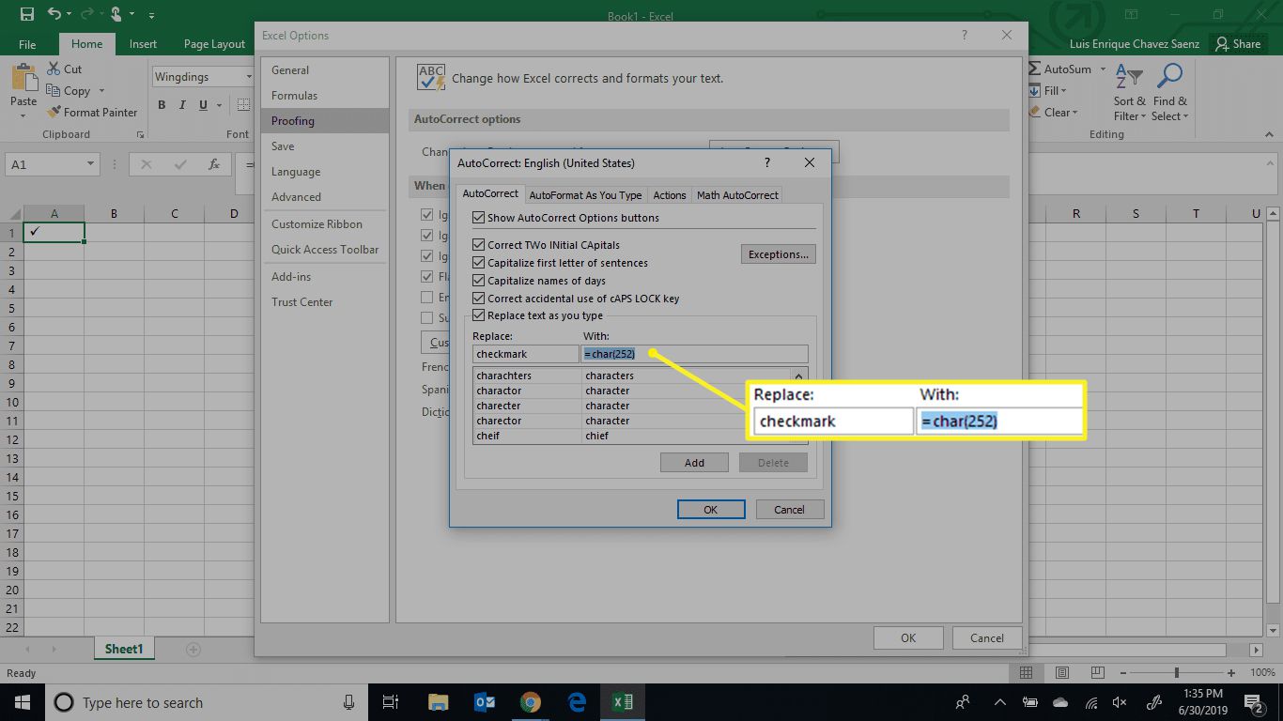The image size is (1283, 721).
Task: Open the Wingdings font name dropdown
Action: [x=249, y=77]
